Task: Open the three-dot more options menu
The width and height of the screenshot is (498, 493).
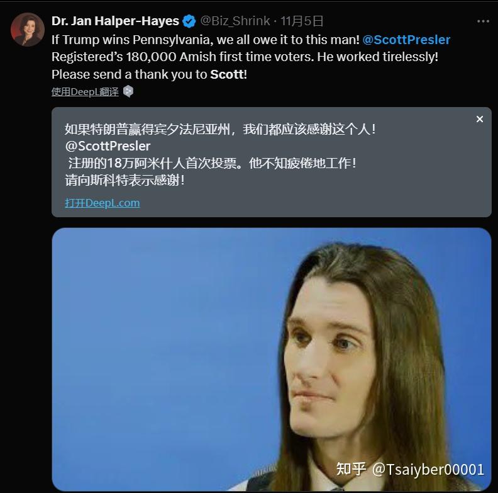Action: pos(483,21)
